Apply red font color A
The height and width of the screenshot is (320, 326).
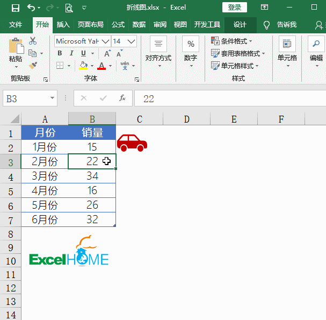click(x=102, y=66)
